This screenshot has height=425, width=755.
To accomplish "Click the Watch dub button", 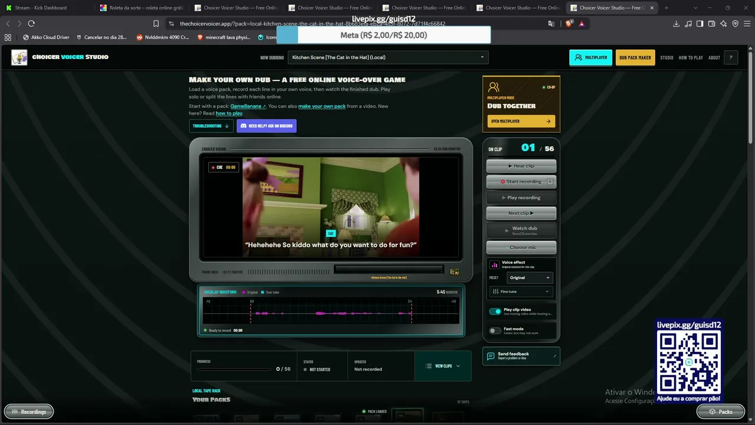I will click(521, 230).
